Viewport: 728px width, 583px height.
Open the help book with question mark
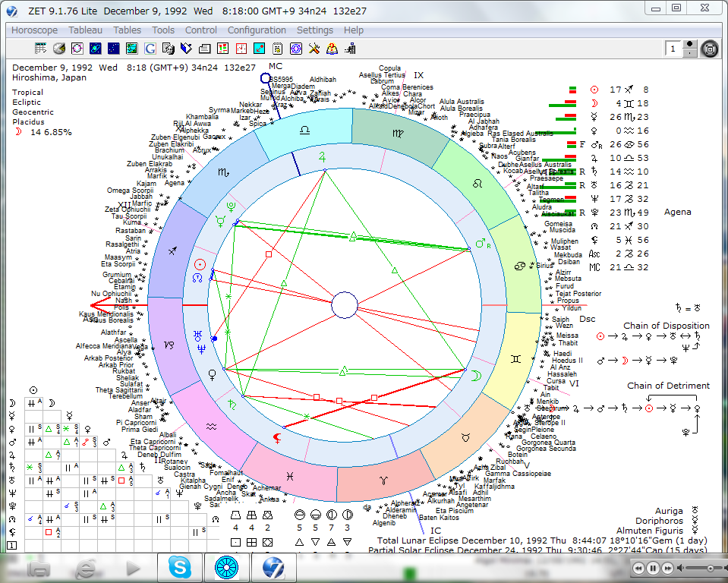332,49
